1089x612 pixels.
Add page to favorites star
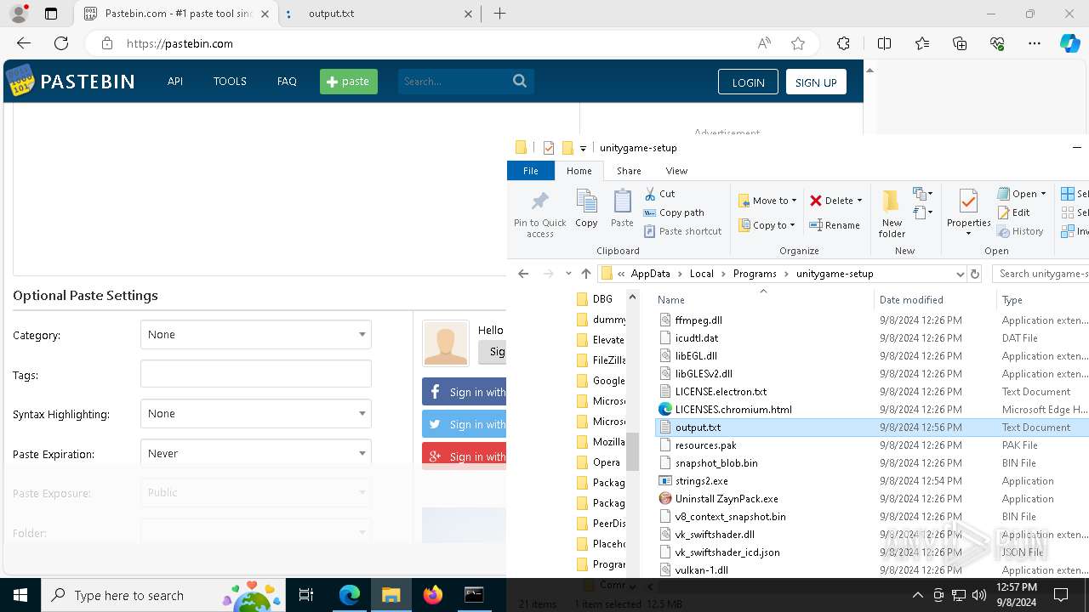pyautogui.click(x=798, y=43)
